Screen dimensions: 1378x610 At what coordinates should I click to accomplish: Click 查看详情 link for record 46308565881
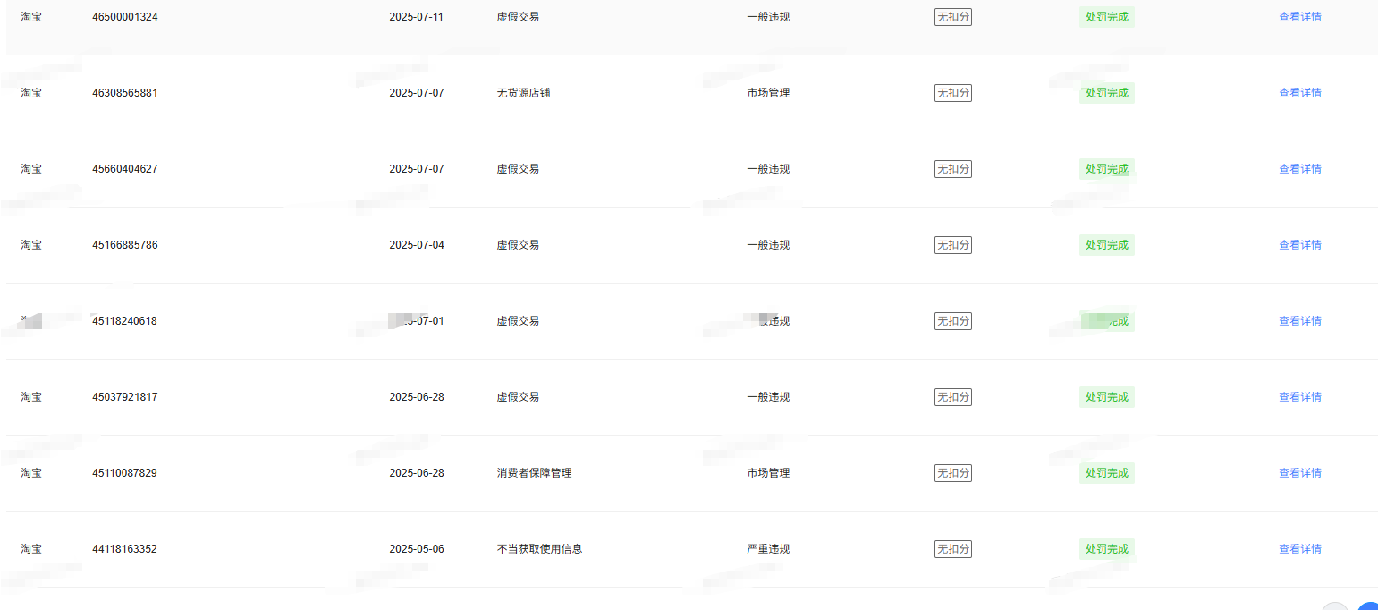pyautogui.click(x=1299, y=93)
